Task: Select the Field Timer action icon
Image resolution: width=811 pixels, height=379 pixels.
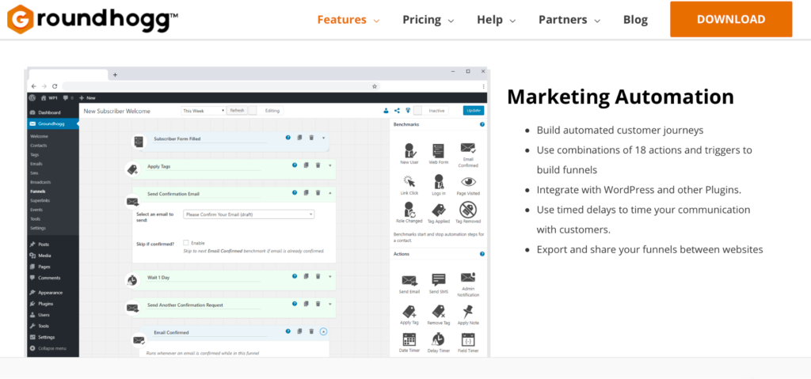Action: click(468, 339)
